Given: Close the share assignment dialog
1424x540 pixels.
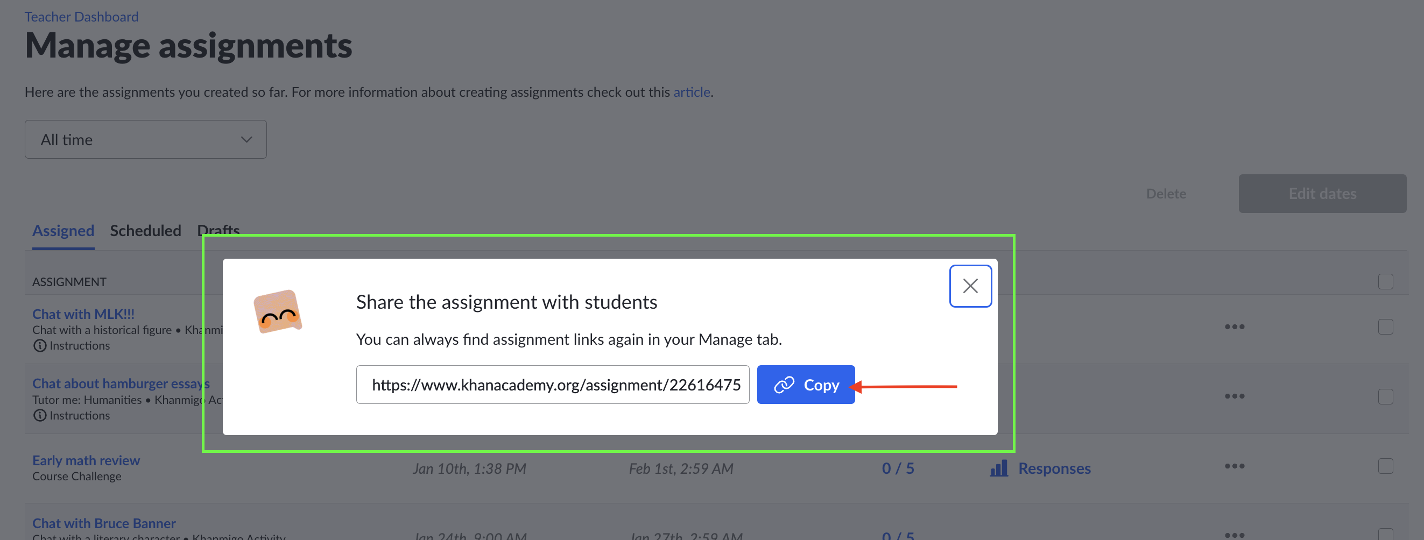Looking at the screenshot, I should click(x=970, y=286).
